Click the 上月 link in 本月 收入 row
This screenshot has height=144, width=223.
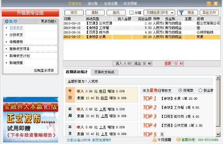click(x=103, y=127)
